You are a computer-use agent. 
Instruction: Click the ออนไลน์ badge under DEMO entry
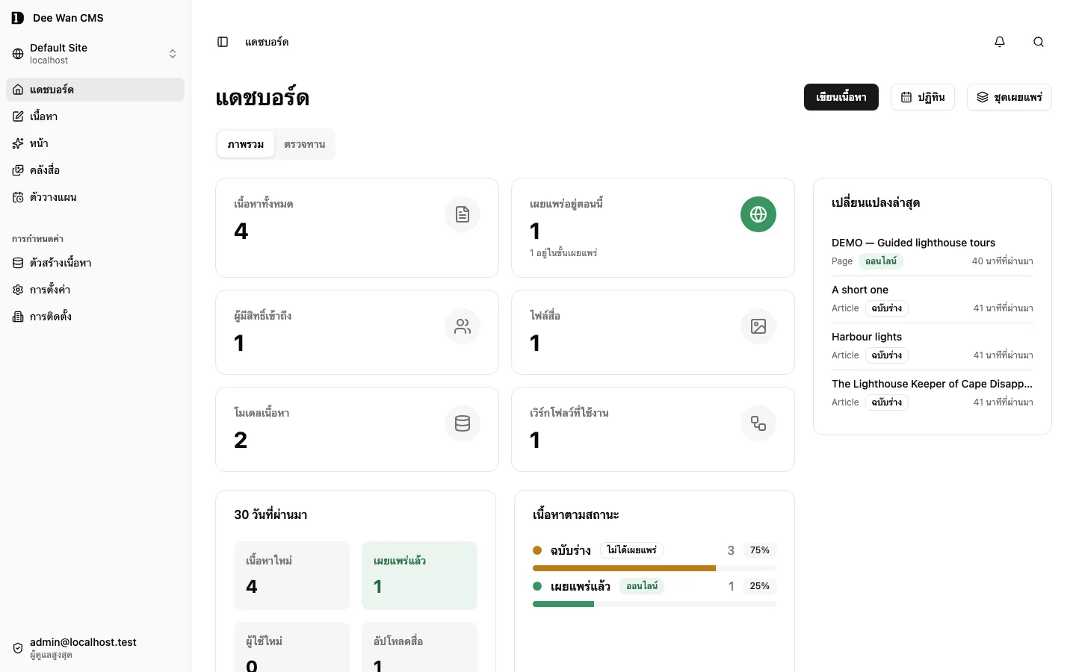(x=881, y=261)
